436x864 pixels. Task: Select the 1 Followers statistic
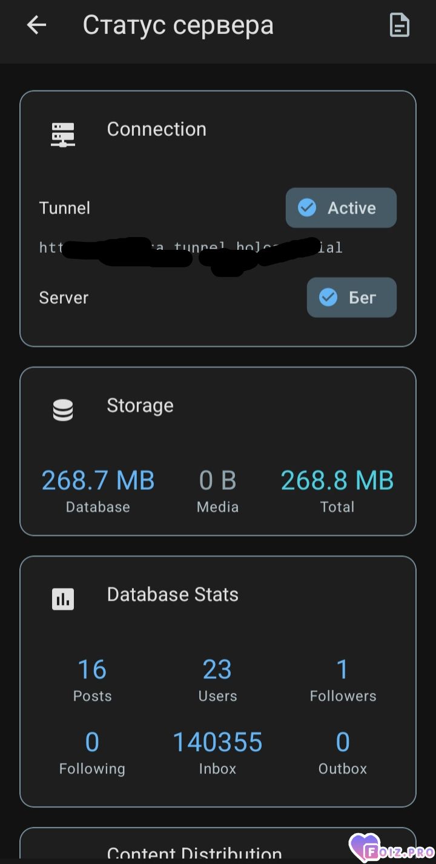pyautogui.click(x=343, y=670)
